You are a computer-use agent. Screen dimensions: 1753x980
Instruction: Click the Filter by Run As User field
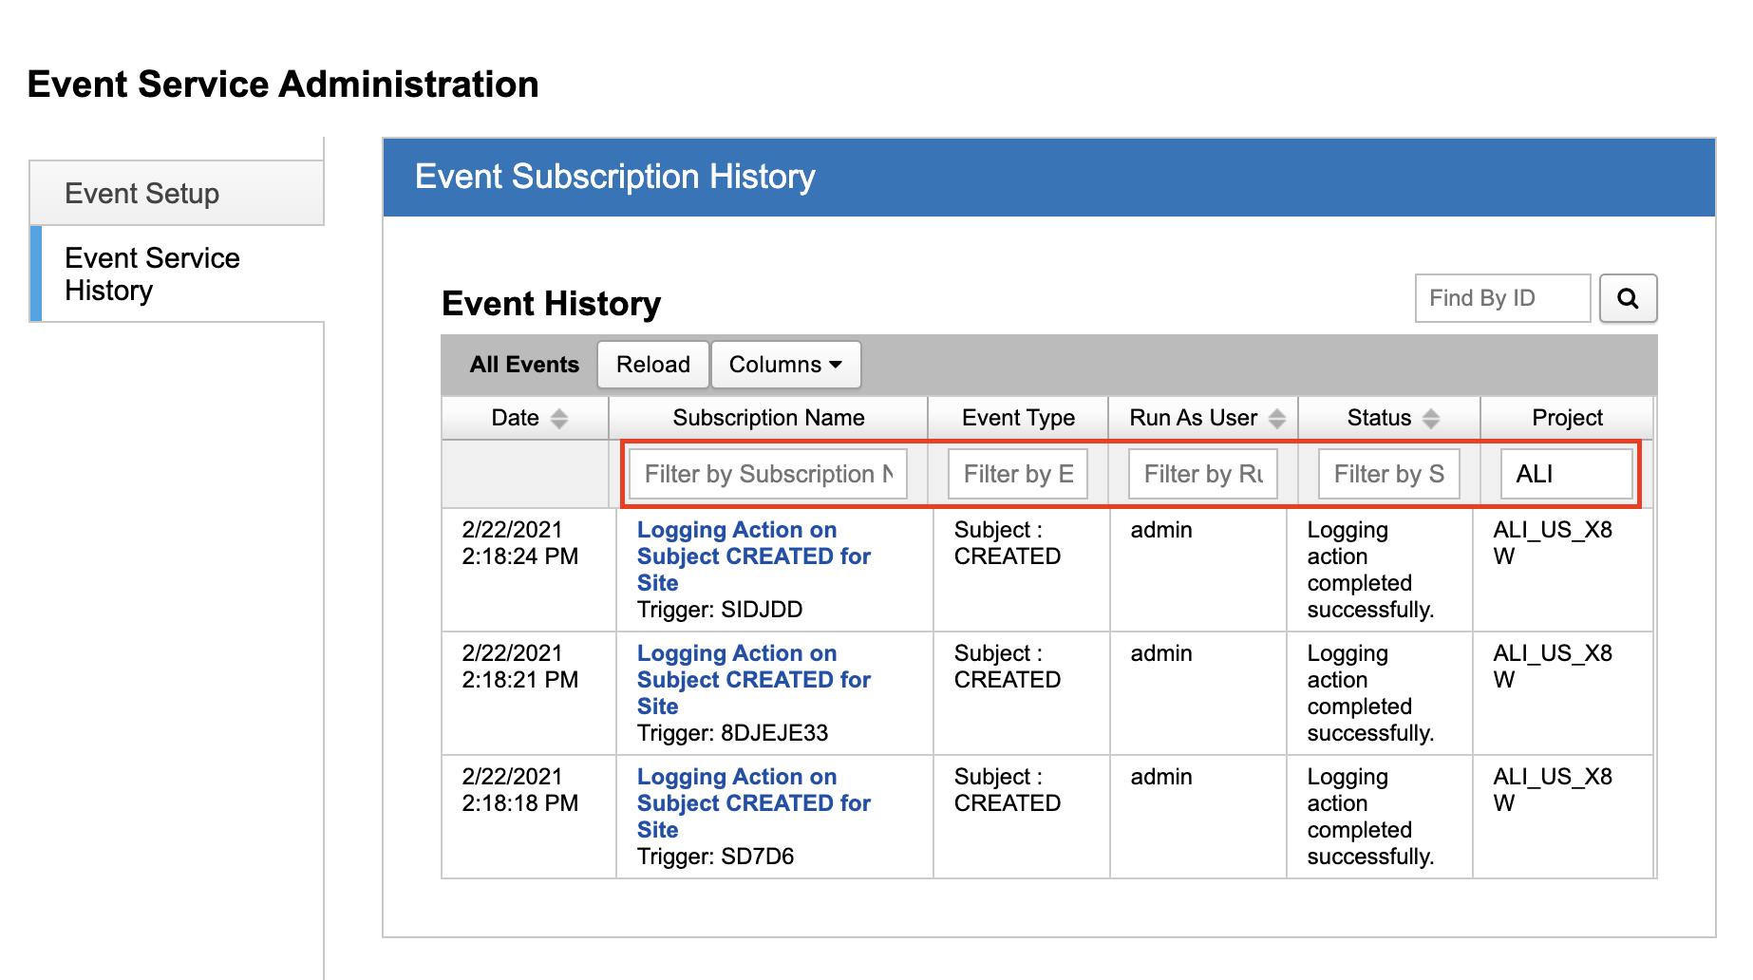click(x=1202, y=474)
